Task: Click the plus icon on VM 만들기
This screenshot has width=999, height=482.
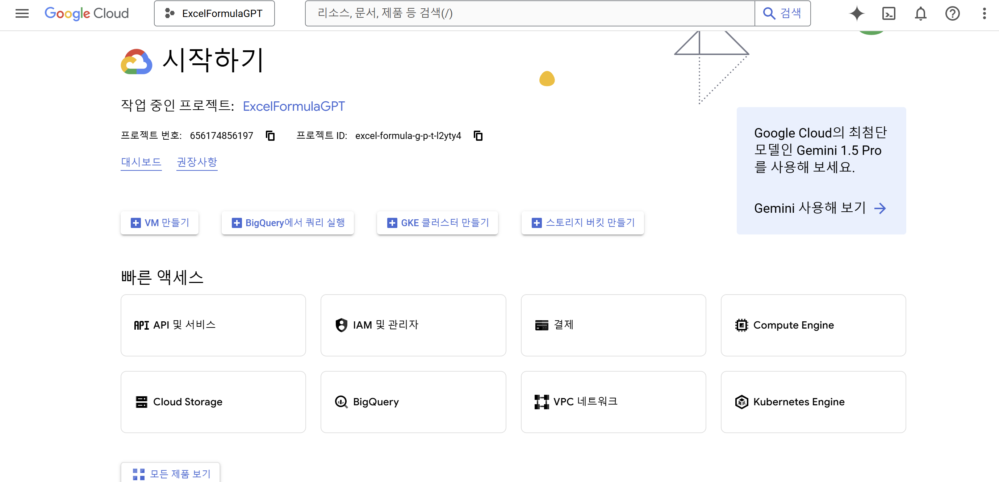Action: 135,223
